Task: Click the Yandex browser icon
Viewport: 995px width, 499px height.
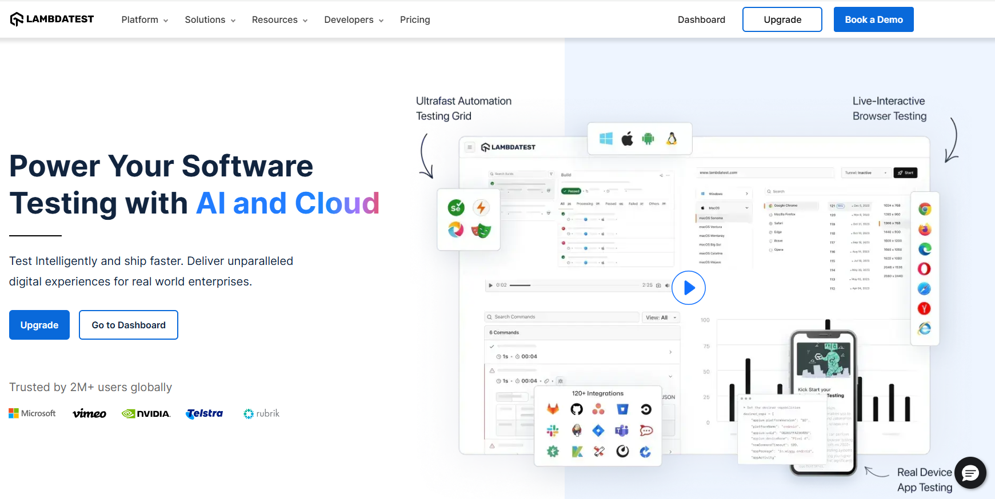Action: pyautogui.click(x=925, y=309)
